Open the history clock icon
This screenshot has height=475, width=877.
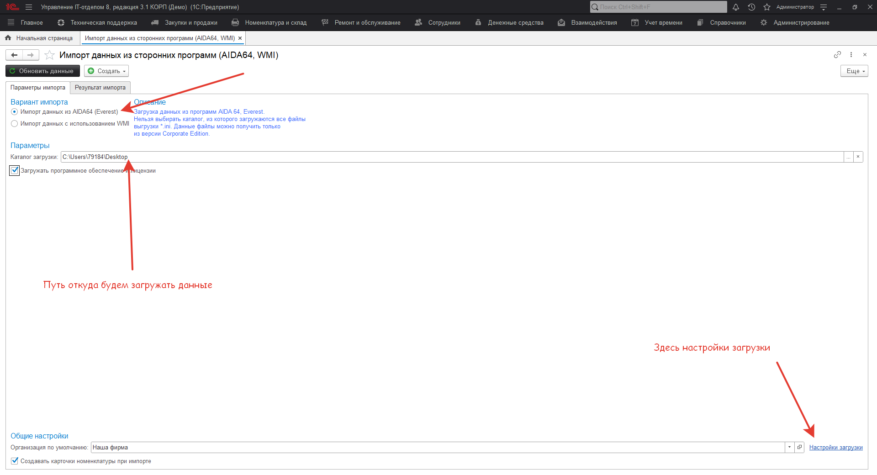(751, 7)
